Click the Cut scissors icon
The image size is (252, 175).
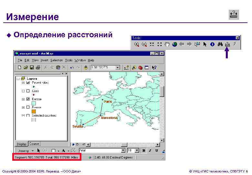coord(46,67)
